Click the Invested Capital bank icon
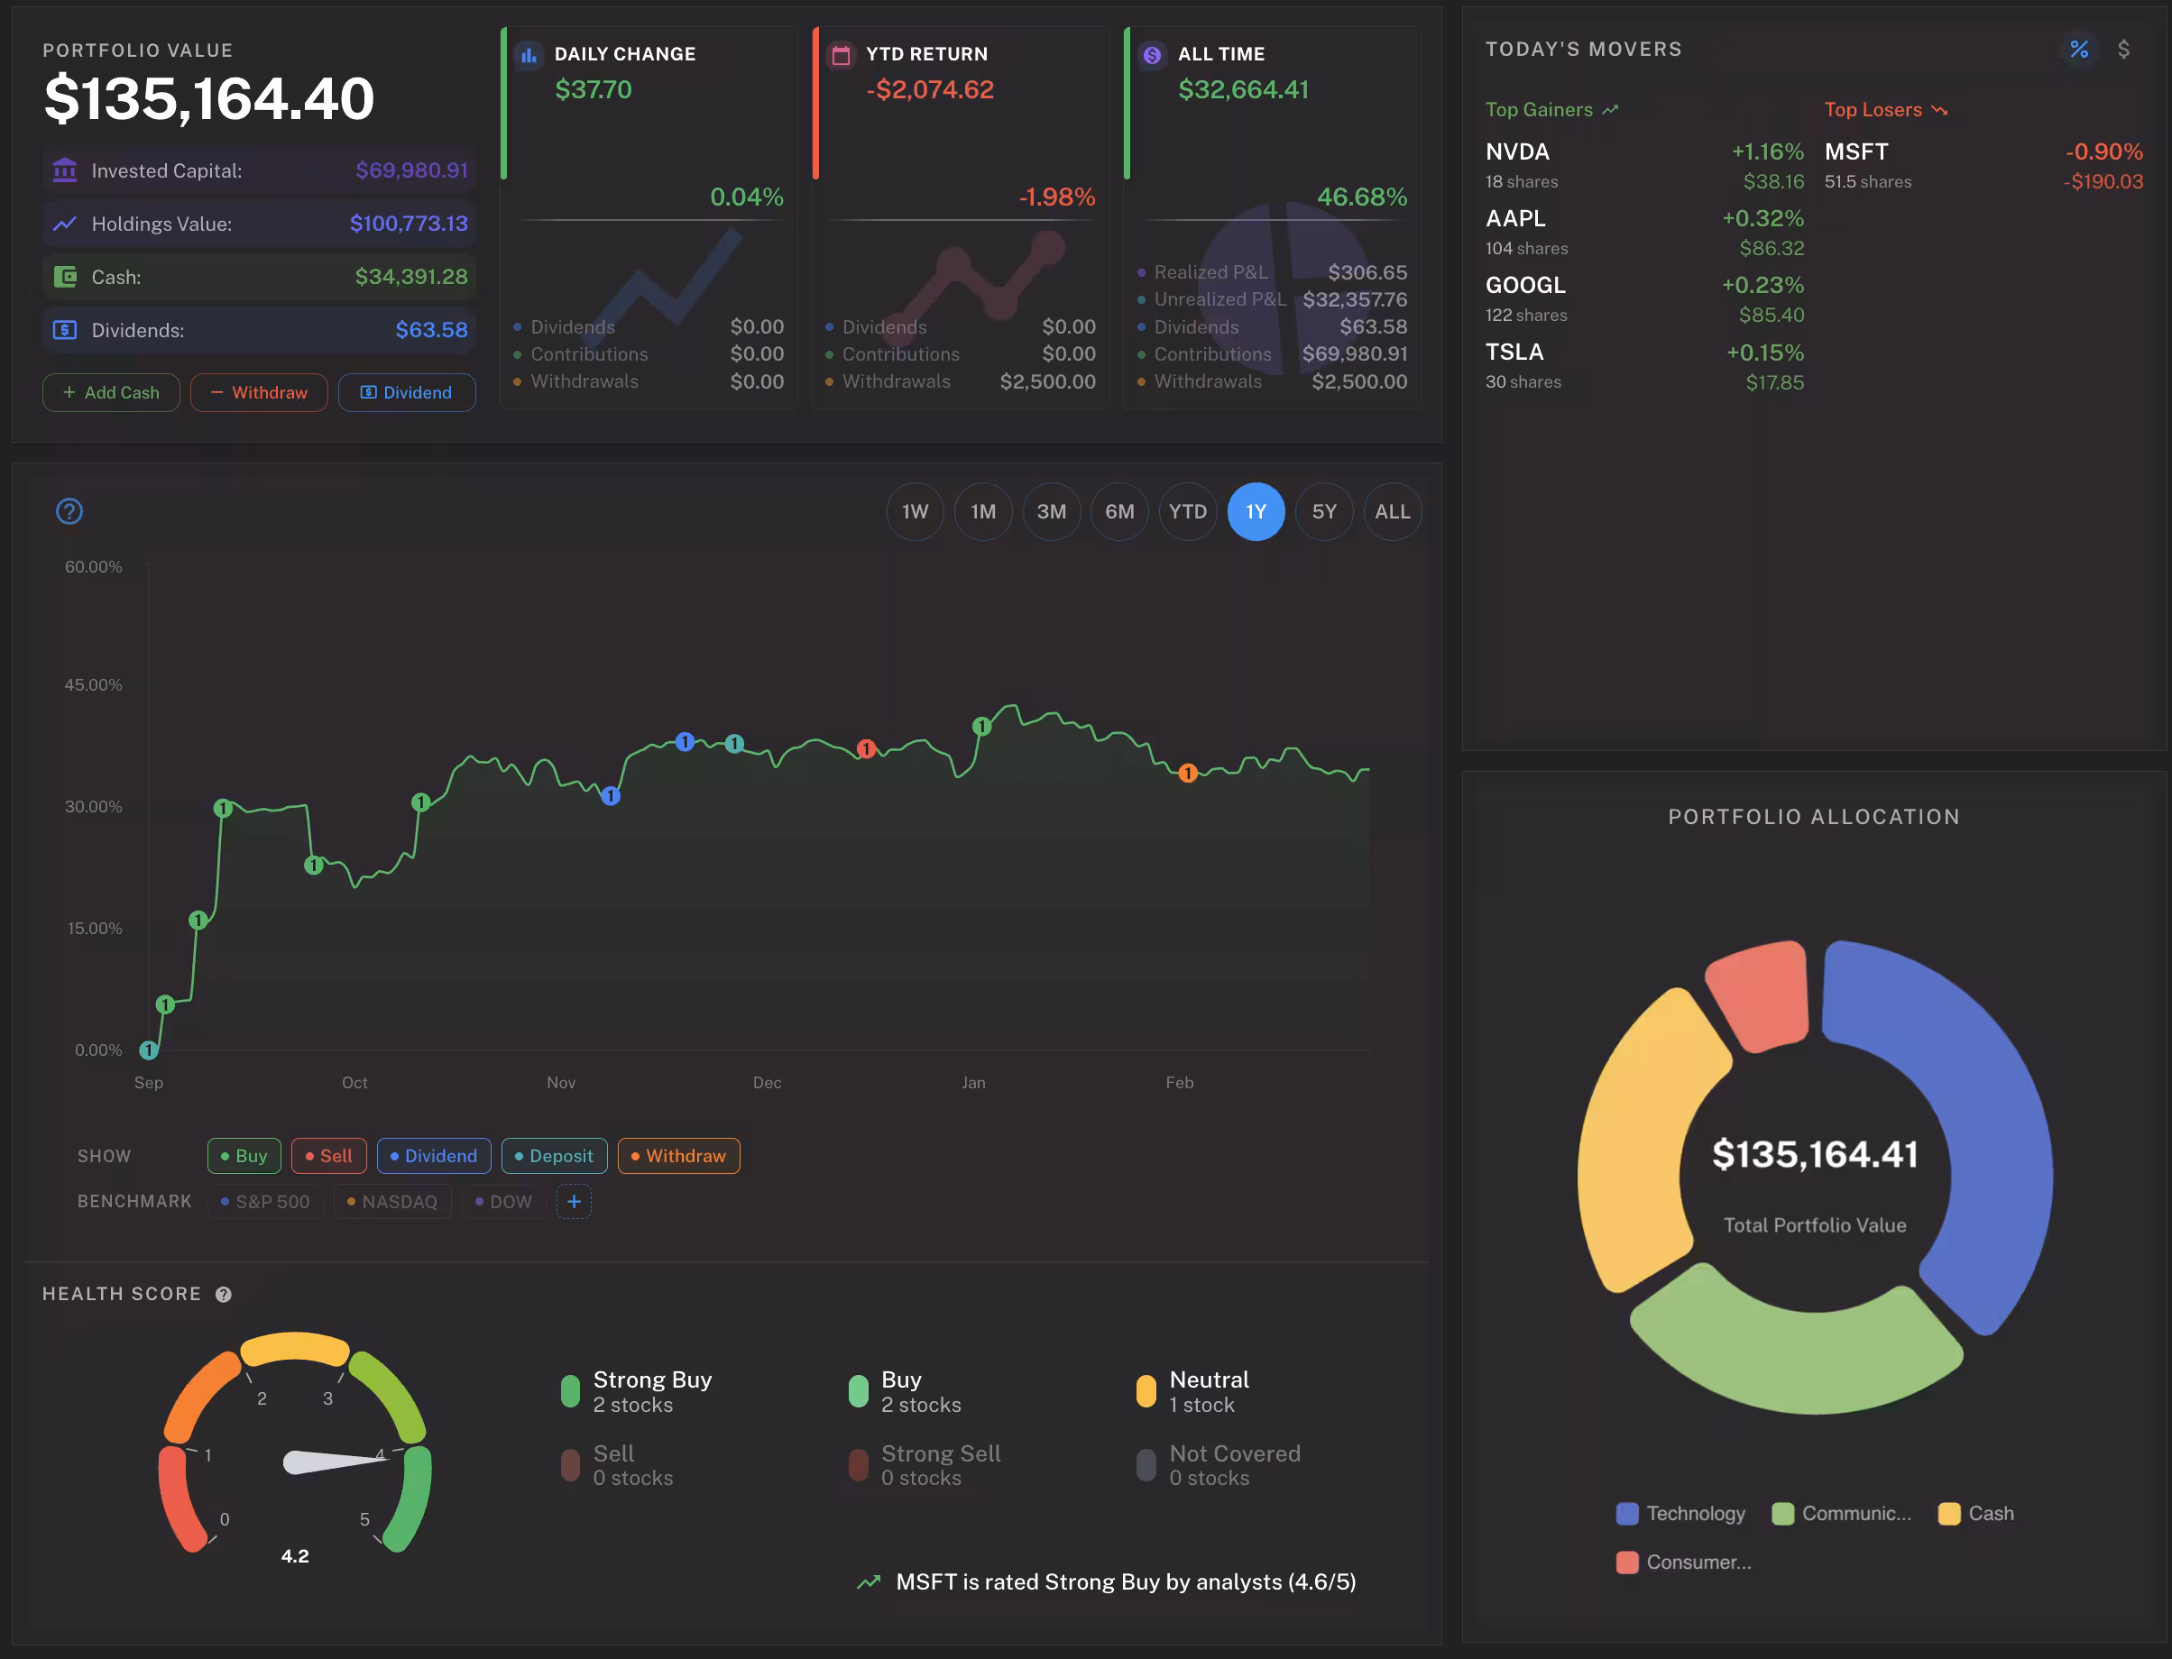 coord(65,170)
